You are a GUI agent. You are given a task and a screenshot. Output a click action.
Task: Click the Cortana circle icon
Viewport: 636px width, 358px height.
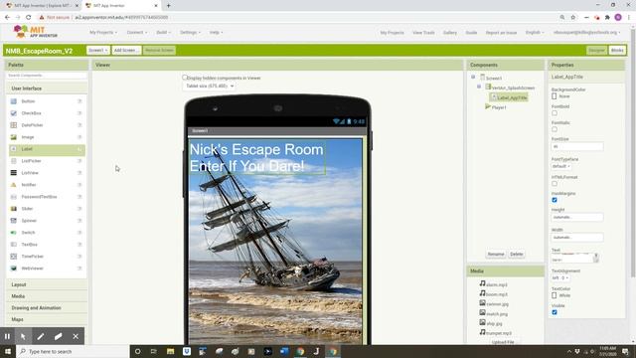tap(137, 351)
